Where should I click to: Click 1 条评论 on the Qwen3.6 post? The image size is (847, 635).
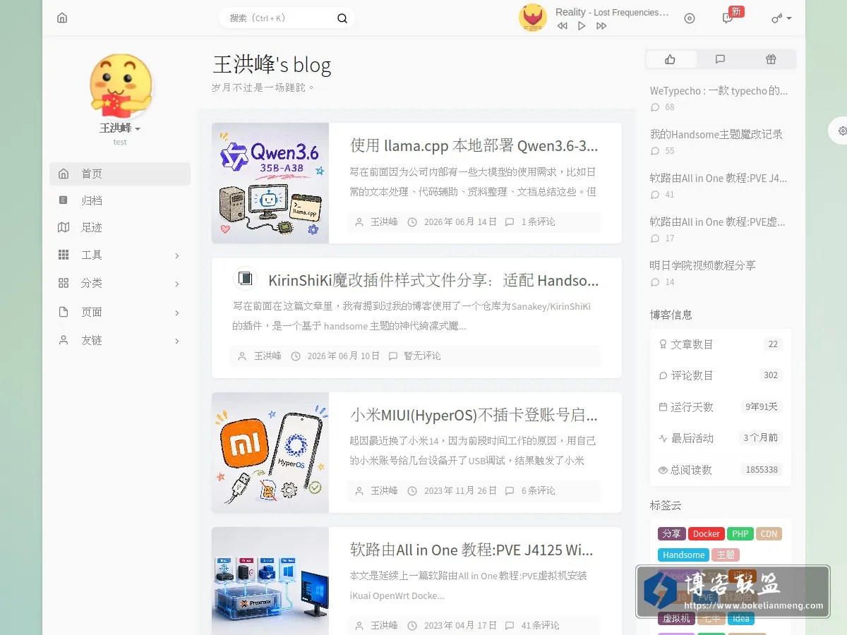click(538, 222)
